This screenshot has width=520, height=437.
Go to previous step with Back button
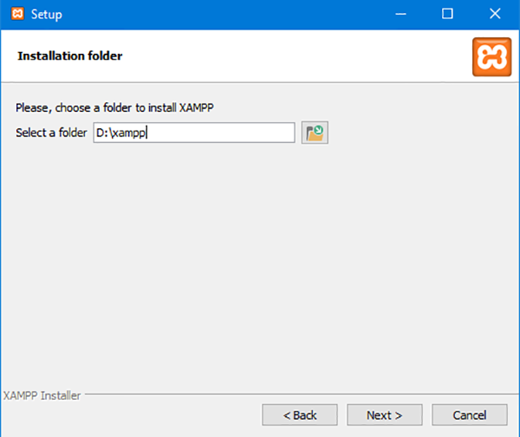click(x=301, y=415)
